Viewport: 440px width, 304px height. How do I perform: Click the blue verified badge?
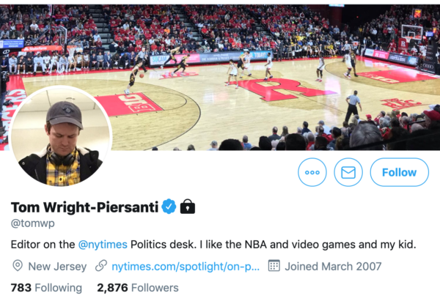[x=169, y=207]
